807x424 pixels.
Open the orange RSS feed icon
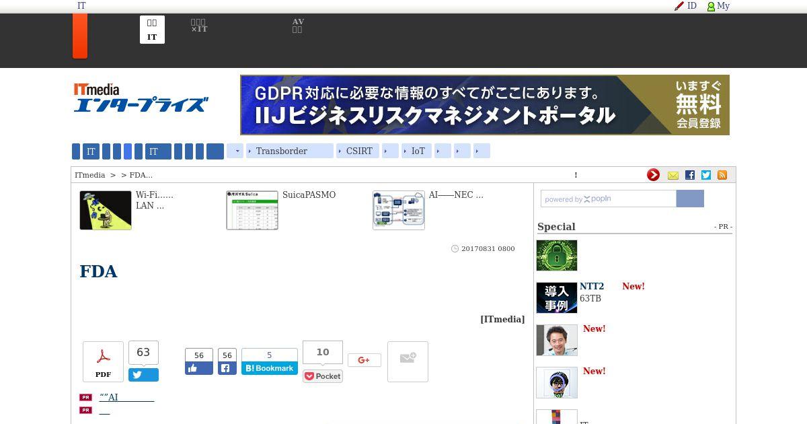722,175
